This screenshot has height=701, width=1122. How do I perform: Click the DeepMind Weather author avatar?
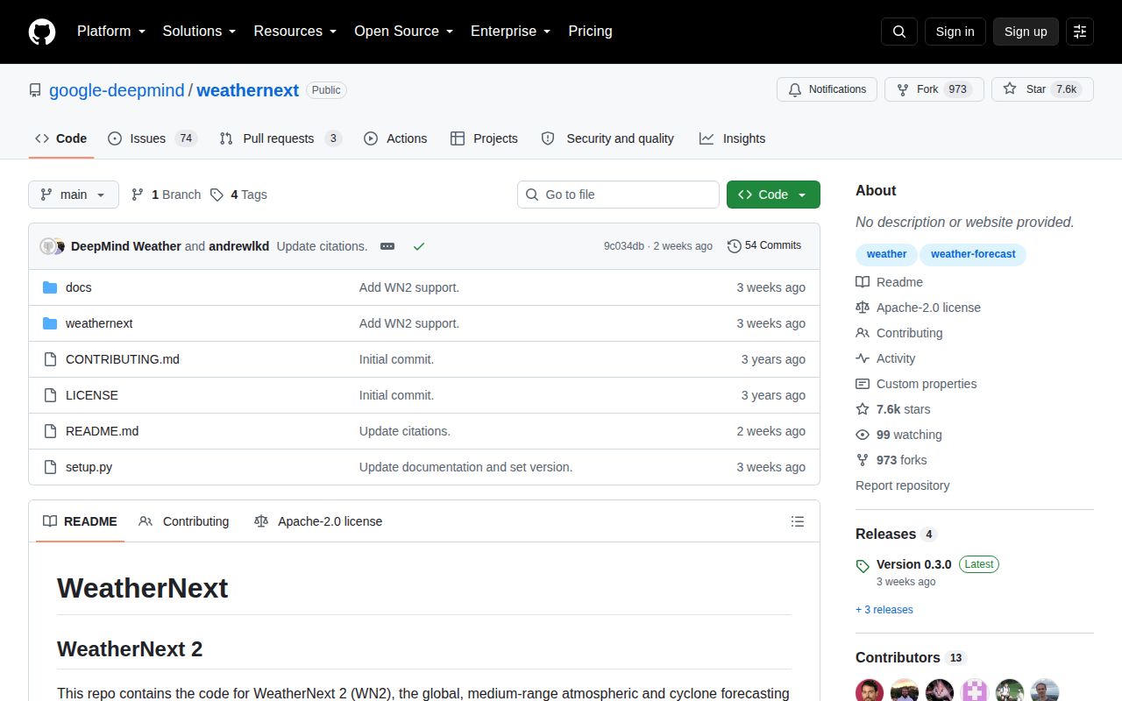[x=50, y=246]
